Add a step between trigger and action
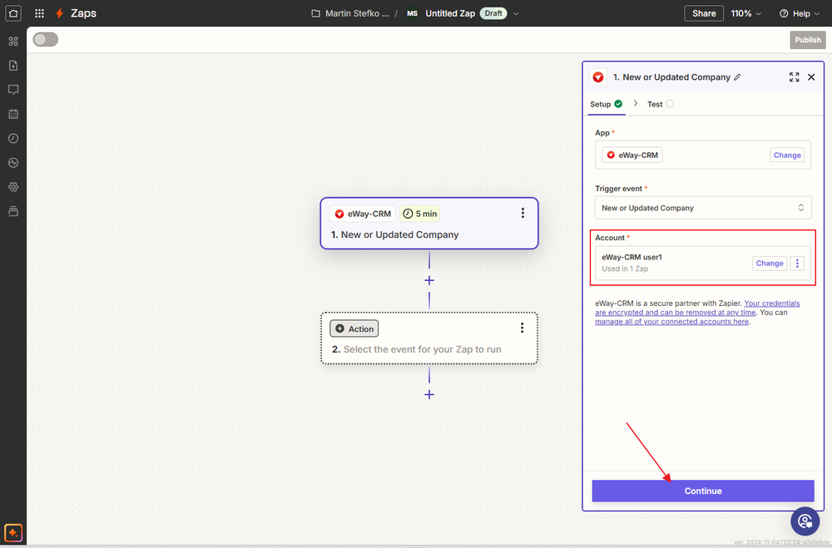 pos(429,280)
